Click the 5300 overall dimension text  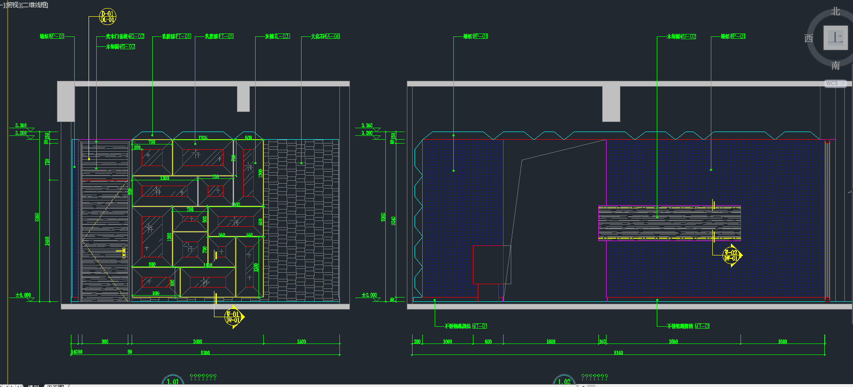pos(205,353)
